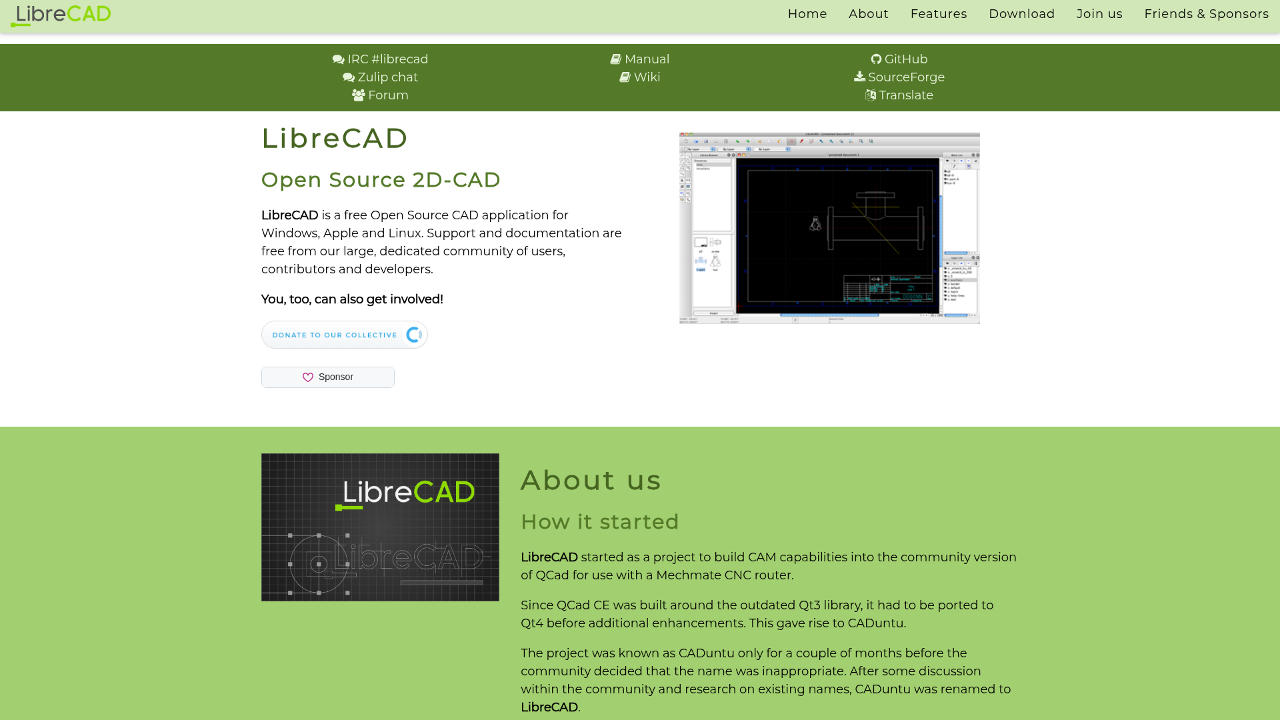Image resolution: width=1280 pixels, height=720 pixels.
Task: Click the heart icon inside Sponsor button
Action: click(x=308, y=377)
